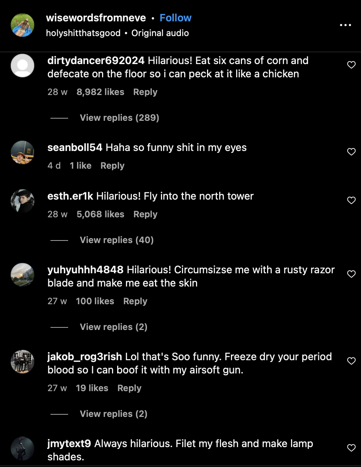Image resolution: width=361 pixels, height=467 pixels.
Task: Like seanboll54's comment using the heart icon
Action: tap(351, 151)
